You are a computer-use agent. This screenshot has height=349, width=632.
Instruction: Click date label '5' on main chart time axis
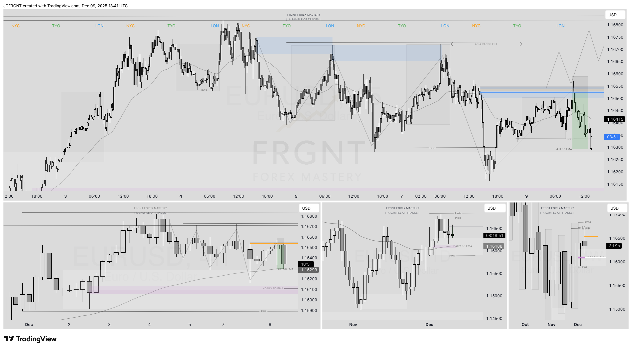(x=296, y=196)
